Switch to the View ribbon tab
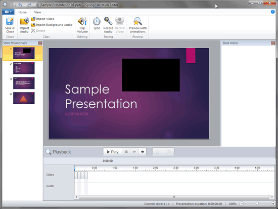 37,12
